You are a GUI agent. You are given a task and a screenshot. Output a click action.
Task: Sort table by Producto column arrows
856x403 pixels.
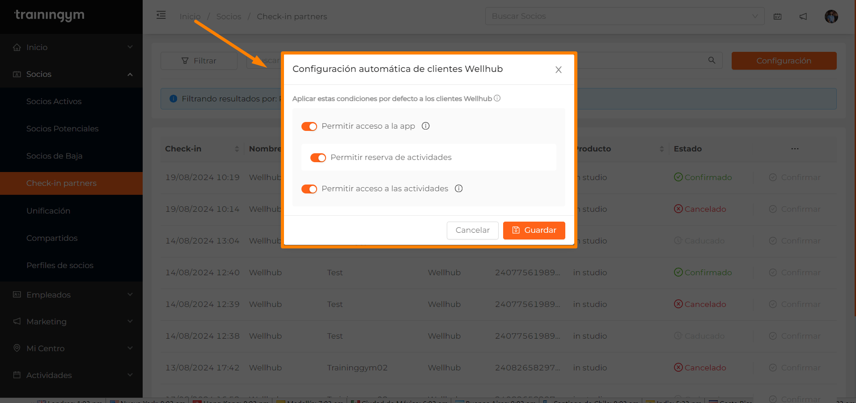662,149
